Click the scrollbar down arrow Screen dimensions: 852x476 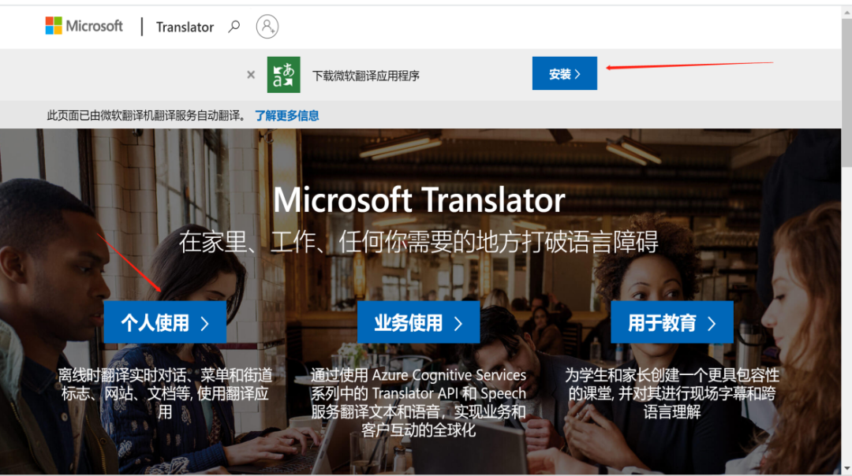click(x=846, y=468)
